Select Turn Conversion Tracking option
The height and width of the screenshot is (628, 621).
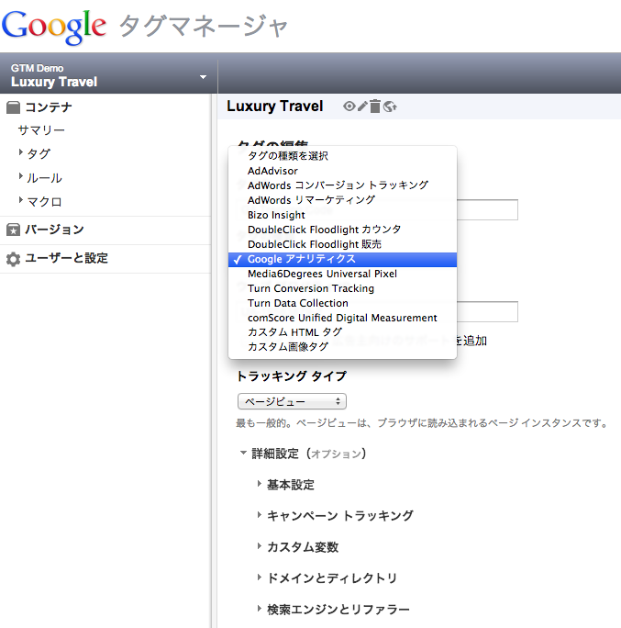(342, 288)
